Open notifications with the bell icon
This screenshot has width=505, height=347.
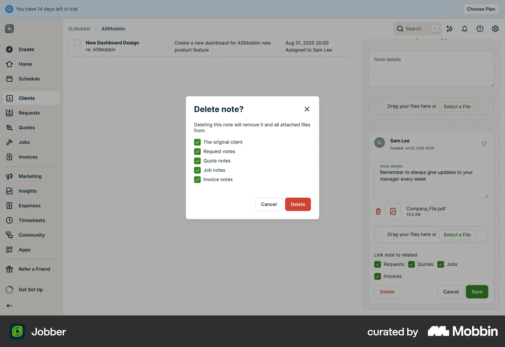click(x=464, y=29)
